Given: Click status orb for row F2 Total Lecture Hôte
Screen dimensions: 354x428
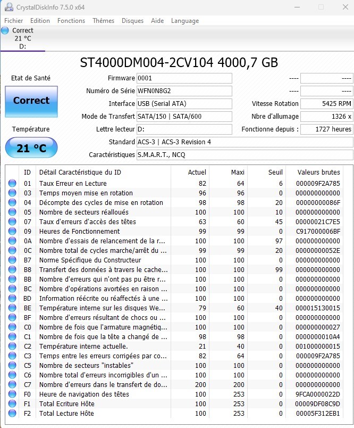Looking at the screenshot, I should click(x=12, y=413).
